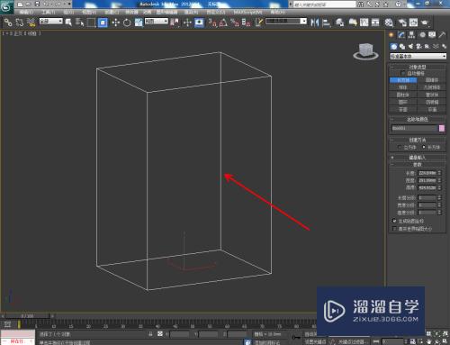Click the Cone primitive button
The width and height of the screenshot is (450, 345).
[432, 80]
